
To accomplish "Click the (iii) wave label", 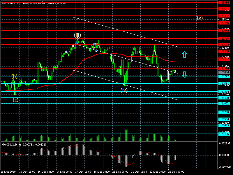I will coord(77,35).
